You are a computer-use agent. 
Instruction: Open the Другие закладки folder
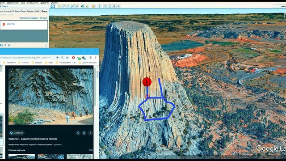(88, 63)
